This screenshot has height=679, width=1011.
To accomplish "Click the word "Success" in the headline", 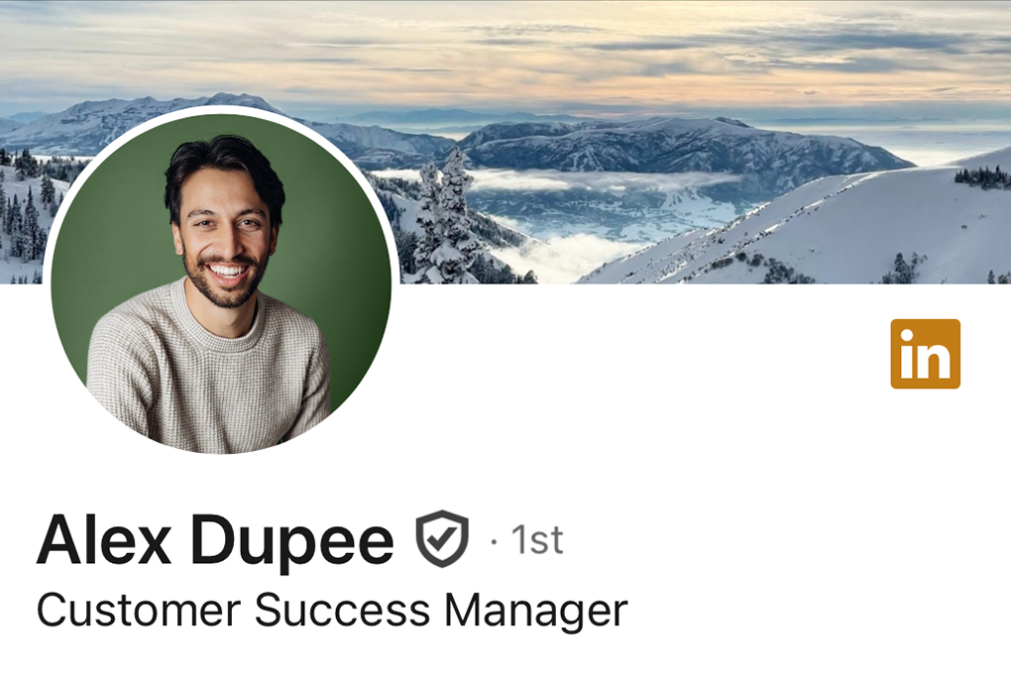I will pyautogui.click(x=342, y=610).
